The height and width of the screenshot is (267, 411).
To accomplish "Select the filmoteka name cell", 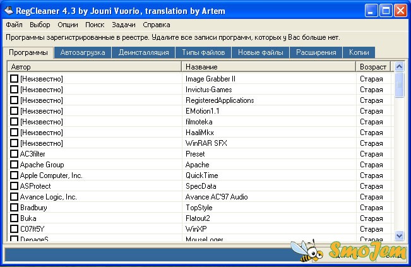I will click(199, 122).
